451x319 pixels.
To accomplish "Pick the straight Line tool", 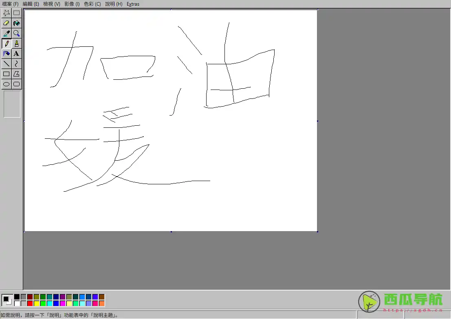I will tap(7, 64).
